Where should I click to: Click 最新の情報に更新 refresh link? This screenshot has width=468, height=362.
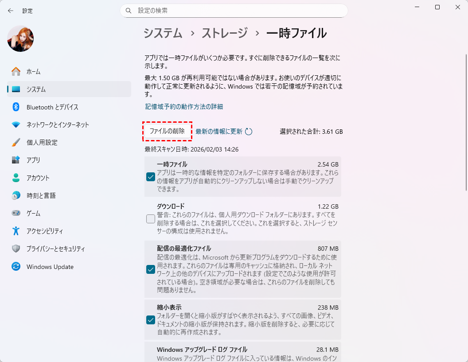pos(219,132)
